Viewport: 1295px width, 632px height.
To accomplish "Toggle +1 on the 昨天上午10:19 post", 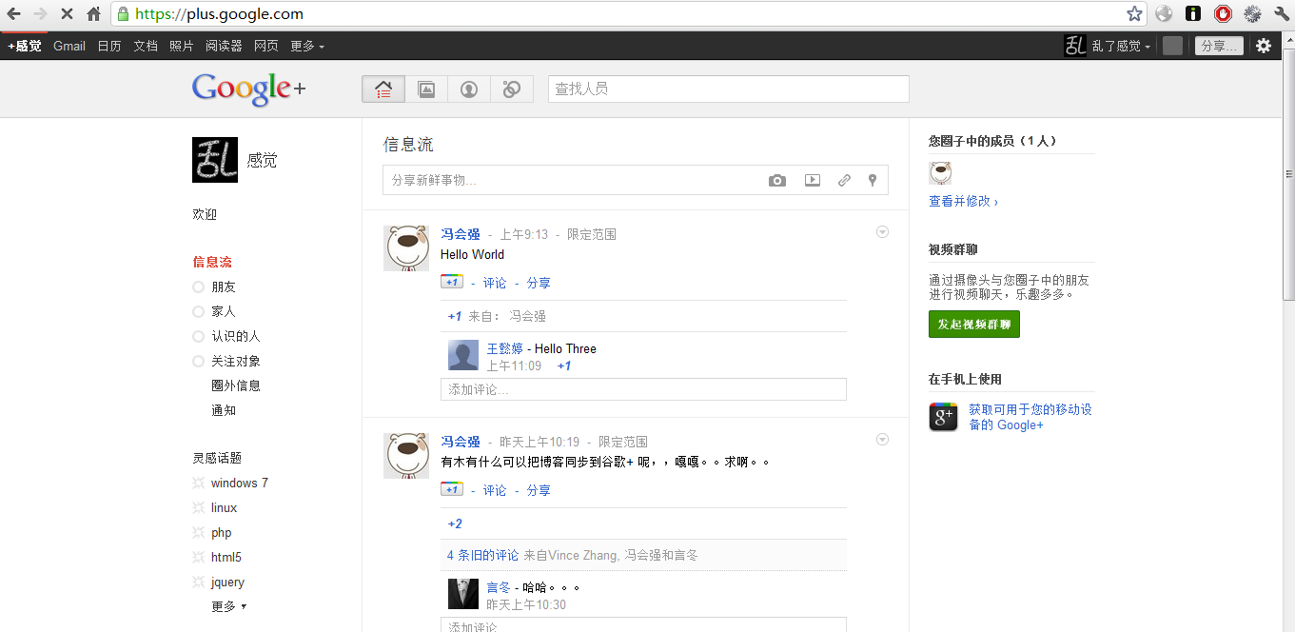I will click(x=451, y=489).
